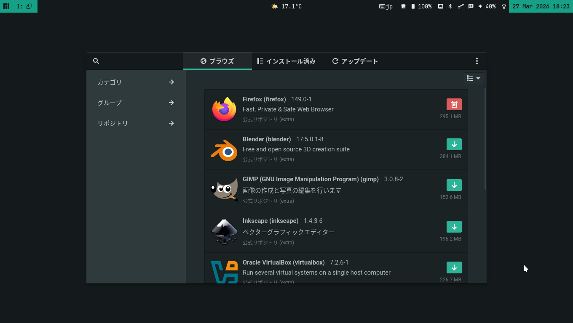
Task: Click the VirtualBox logo icon
Action: pyautogui.click(x=224, y=272)
